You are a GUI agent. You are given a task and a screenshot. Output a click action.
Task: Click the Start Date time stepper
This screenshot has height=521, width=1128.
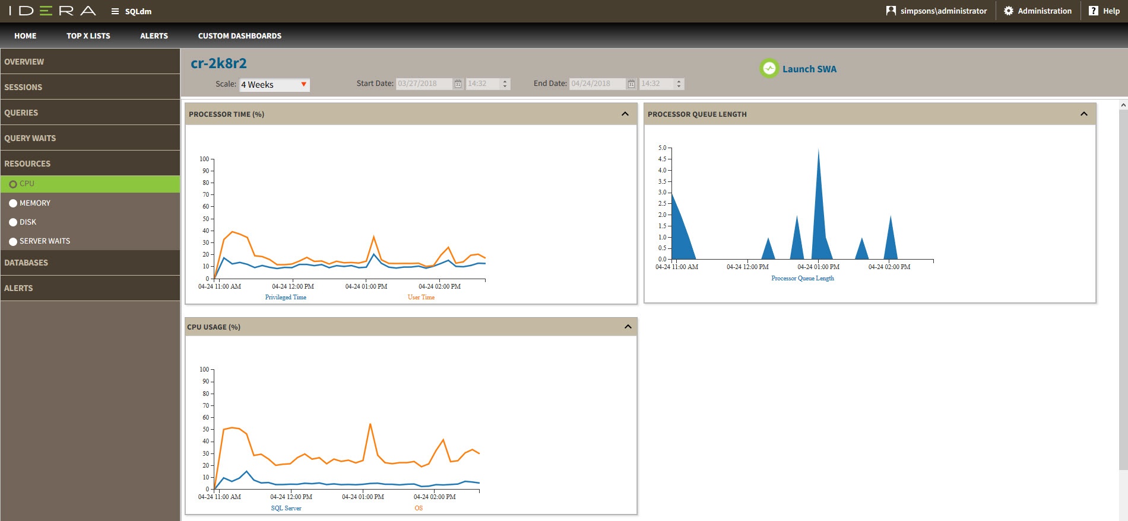505,84
